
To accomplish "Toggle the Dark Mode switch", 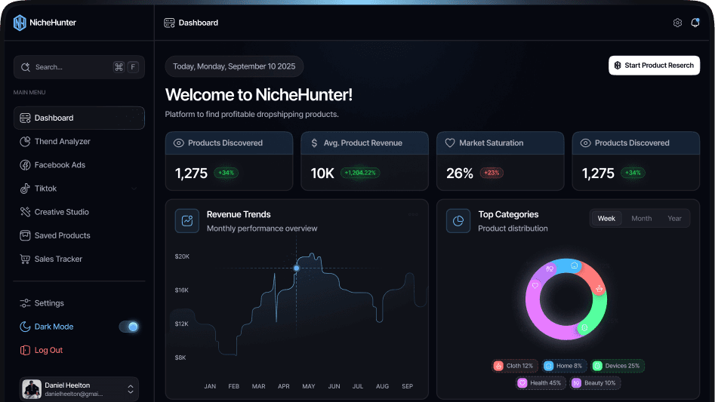I will coord(128,327).
